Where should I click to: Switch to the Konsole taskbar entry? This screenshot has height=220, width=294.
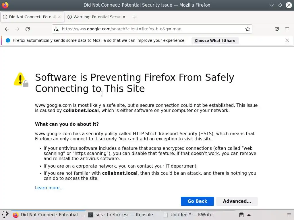coord(124,215)
